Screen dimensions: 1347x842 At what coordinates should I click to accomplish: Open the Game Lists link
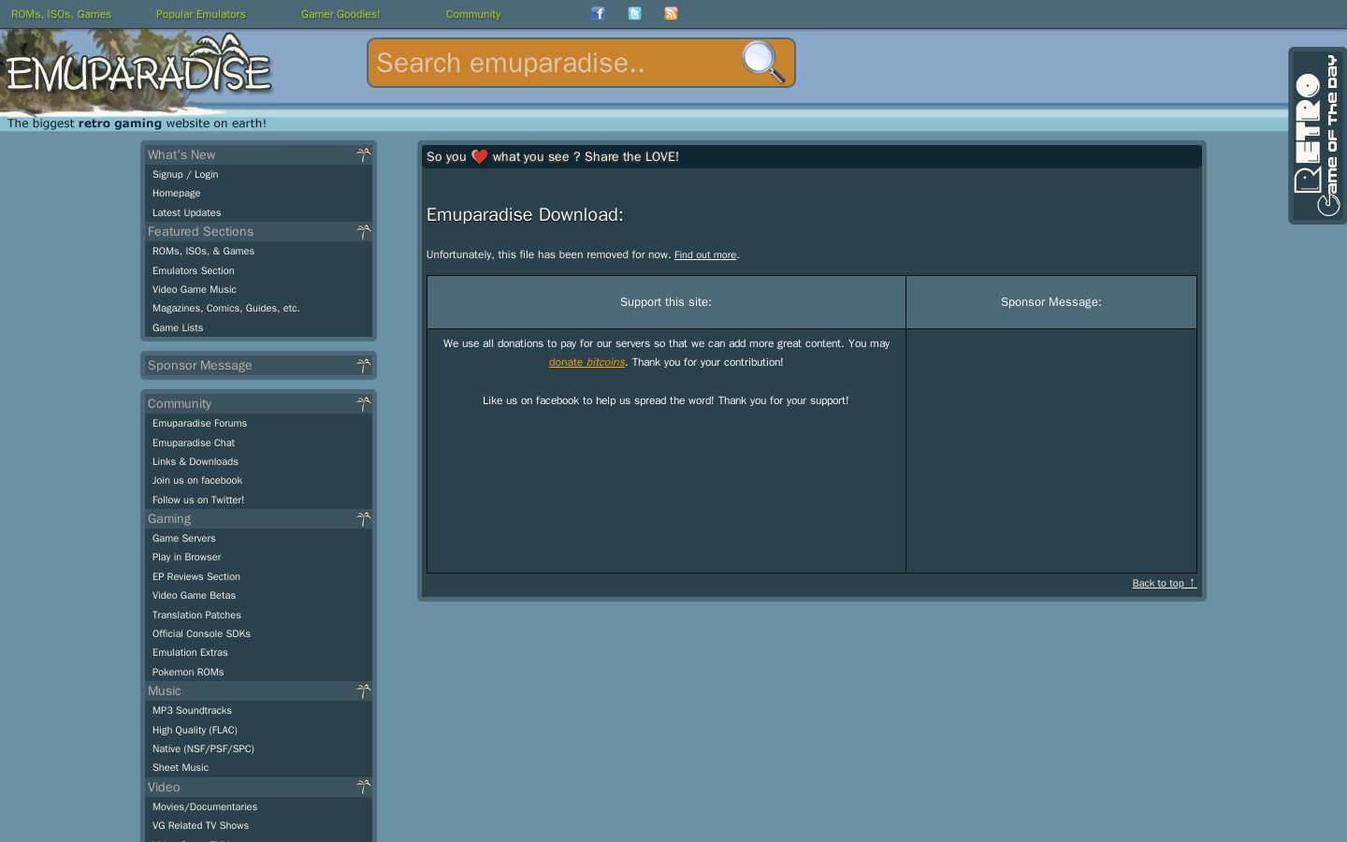click(x=178, y=327)
